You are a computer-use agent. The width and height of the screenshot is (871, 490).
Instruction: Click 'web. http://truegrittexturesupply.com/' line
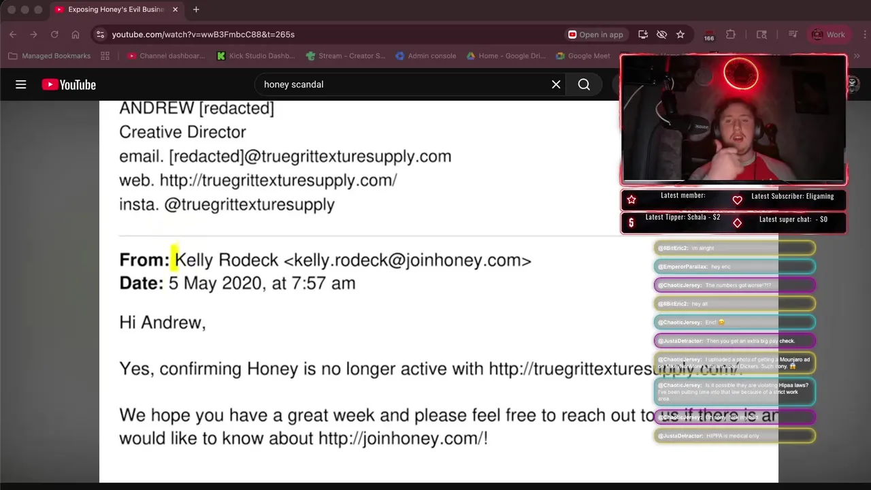[258, 180]
